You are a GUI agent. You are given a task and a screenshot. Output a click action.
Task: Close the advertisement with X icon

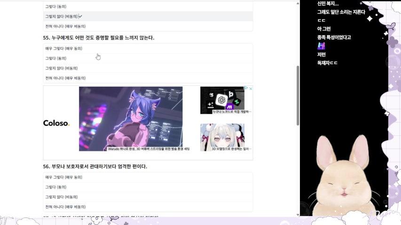(251, 89)
